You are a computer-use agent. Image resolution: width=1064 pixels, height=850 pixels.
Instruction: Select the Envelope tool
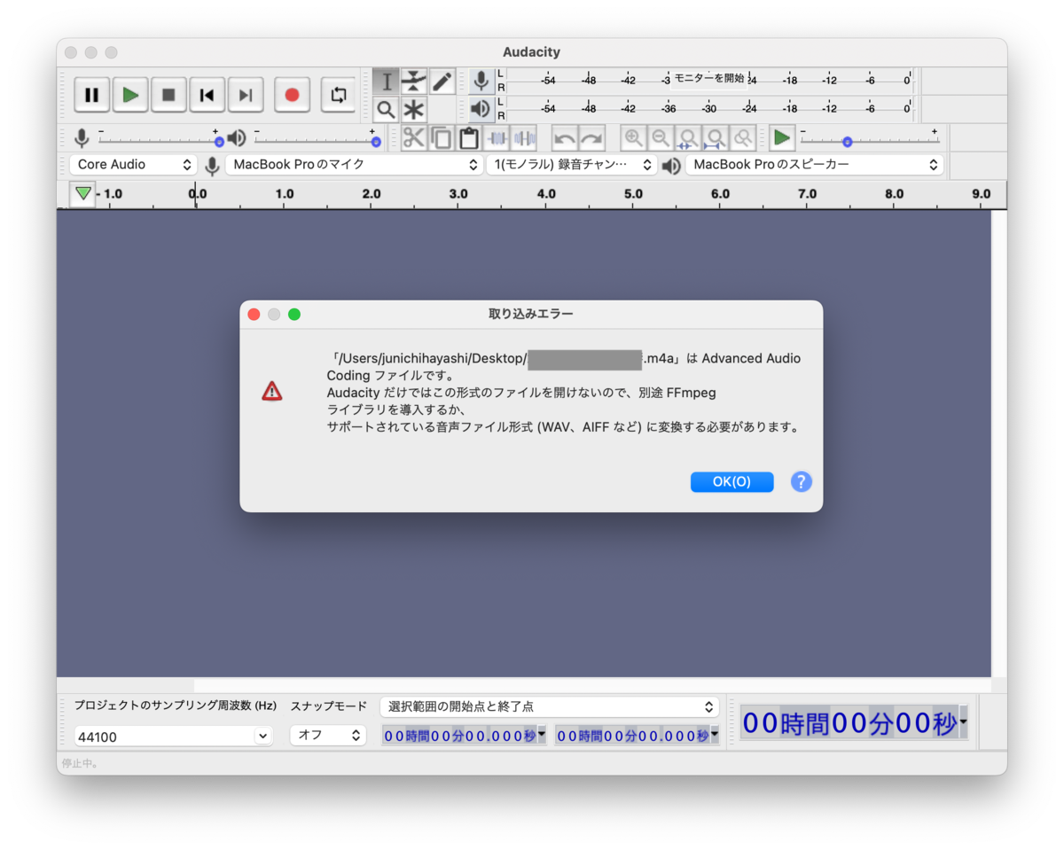coord(414,82)
